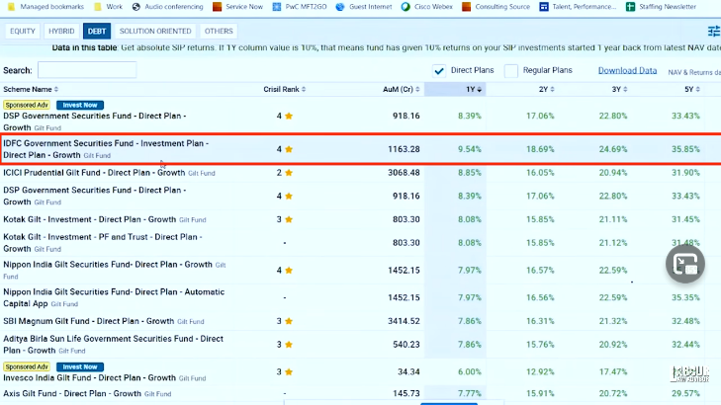721x405 pixels.
Task: Click the 3Y return 20.72%
Action: (613, 393)
